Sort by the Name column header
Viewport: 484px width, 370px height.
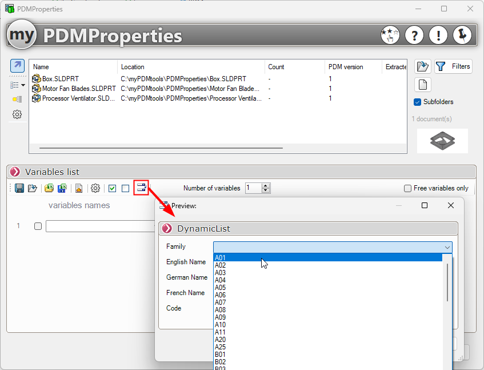[x=73, y=67]
